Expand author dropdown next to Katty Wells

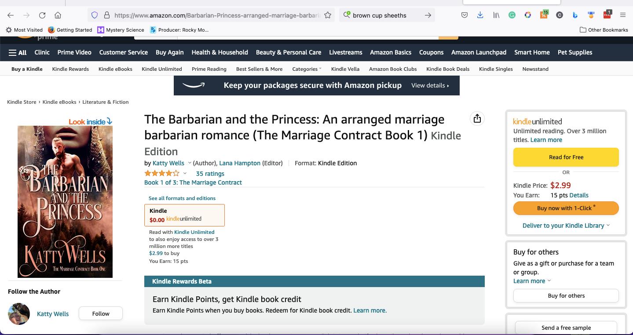[190, 163]
